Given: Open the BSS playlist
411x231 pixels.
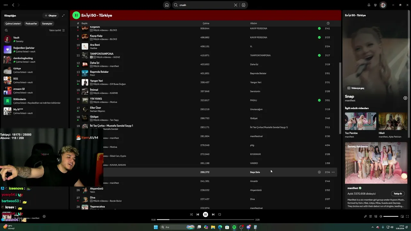Looking at the screenshot, I should pos(34,81).
